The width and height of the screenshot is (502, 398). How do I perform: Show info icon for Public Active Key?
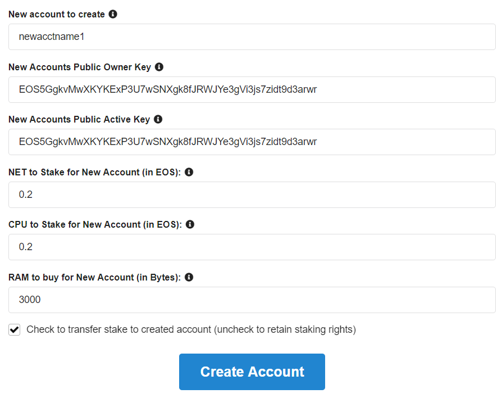[x=158, y=119]
